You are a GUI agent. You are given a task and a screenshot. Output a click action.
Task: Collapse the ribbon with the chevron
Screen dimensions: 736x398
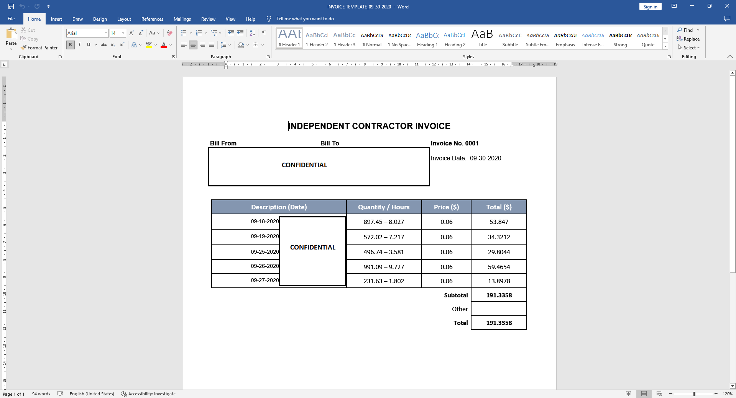click(730, 57)
